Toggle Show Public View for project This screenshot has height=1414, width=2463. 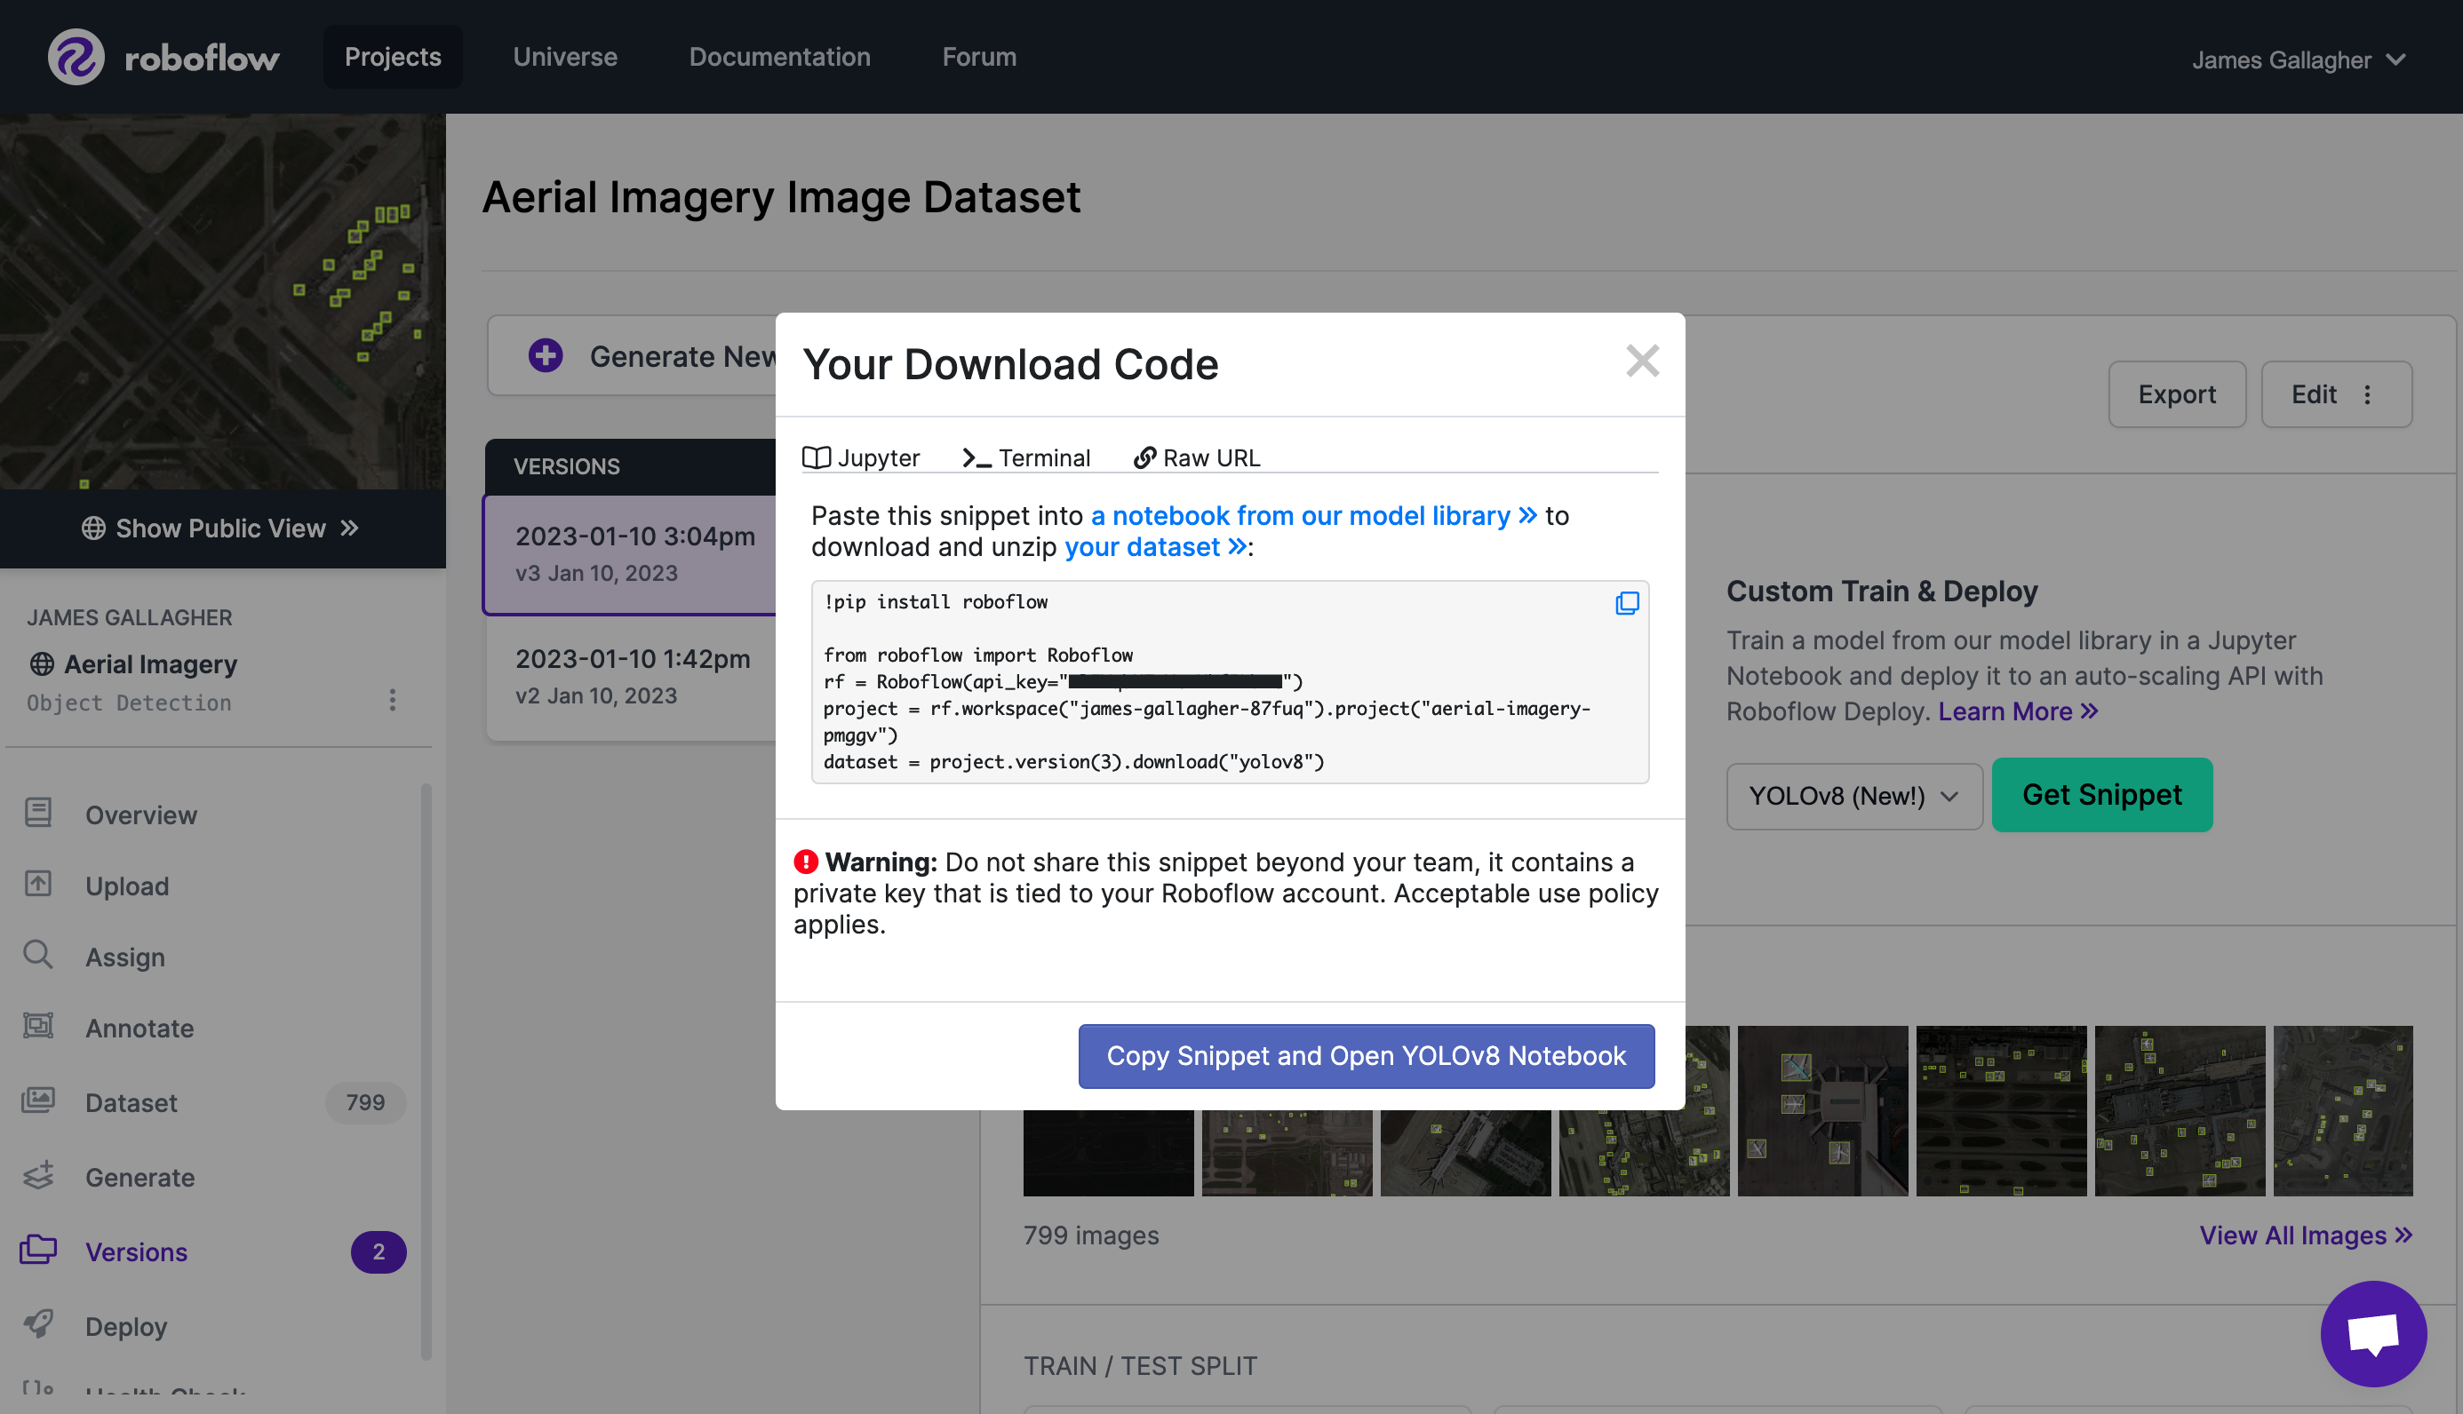pyautogui.click(x=221, y=528)
